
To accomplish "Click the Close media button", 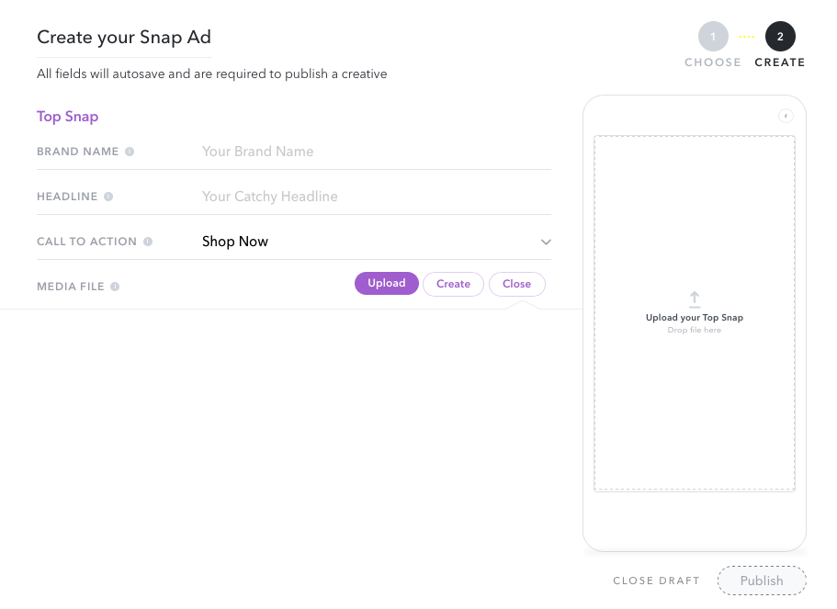I will pyautogui.click(x=516, y=284).
